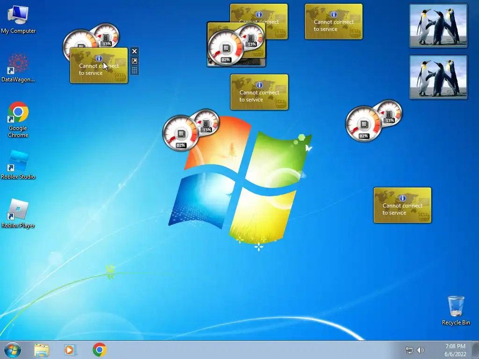Open the DataWagon desktop shortcut
Image resolution: width=479 pixels, height=359 pixels.
pyautogui.click(x=18, y=68)
